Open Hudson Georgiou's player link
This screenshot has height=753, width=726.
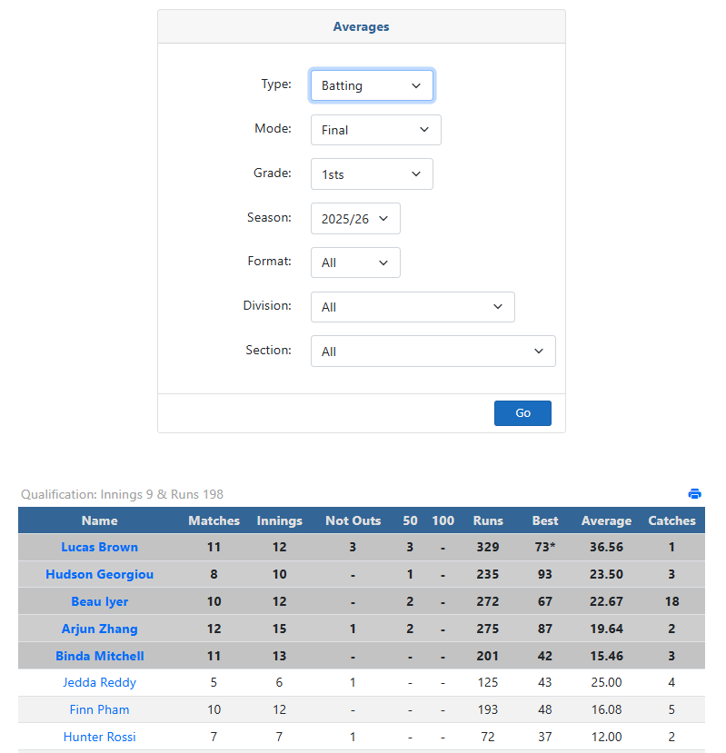(x=99, y=574)
